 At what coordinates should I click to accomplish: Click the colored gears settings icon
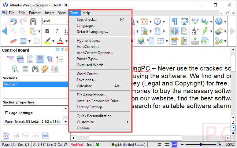tap(219, 41)
